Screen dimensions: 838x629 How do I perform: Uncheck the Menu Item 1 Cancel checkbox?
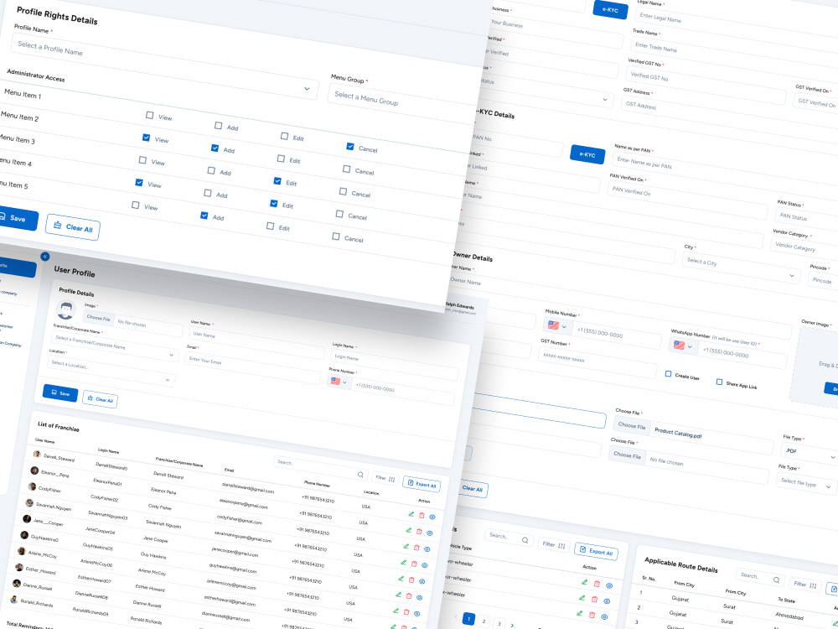pyautogui.click(x=350, y=146)
